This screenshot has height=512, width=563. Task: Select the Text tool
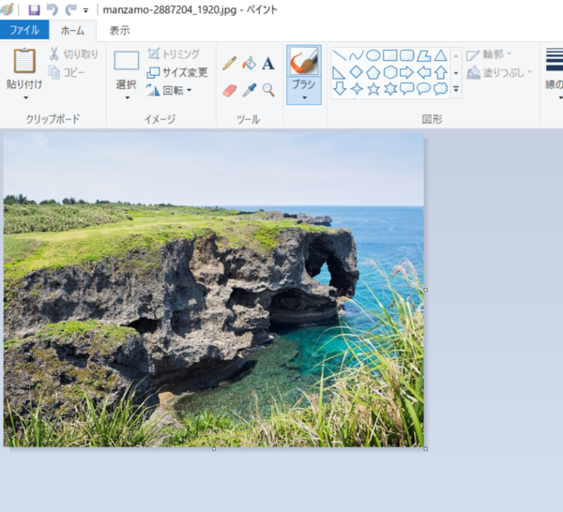(x=268, y=64)
